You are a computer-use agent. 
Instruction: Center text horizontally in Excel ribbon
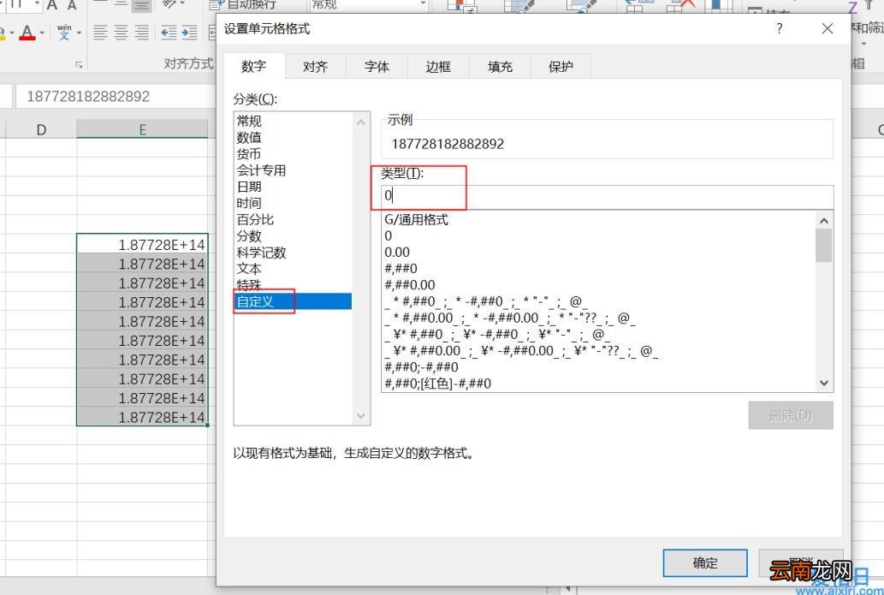click(x=121, y=33)
